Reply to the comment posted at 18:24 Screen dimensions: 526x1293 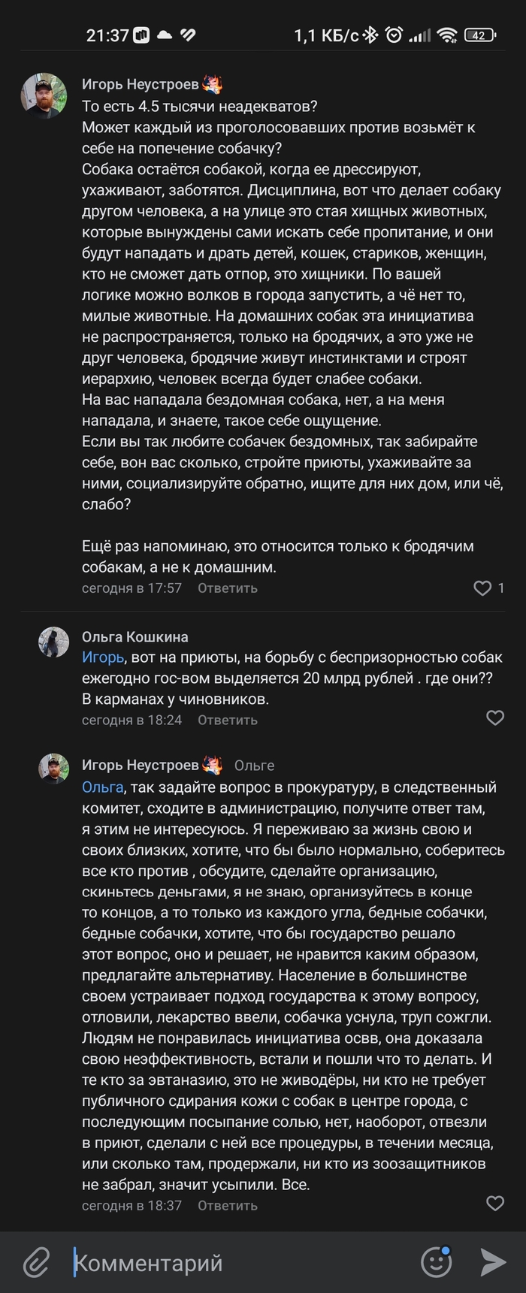click(227, 720)
